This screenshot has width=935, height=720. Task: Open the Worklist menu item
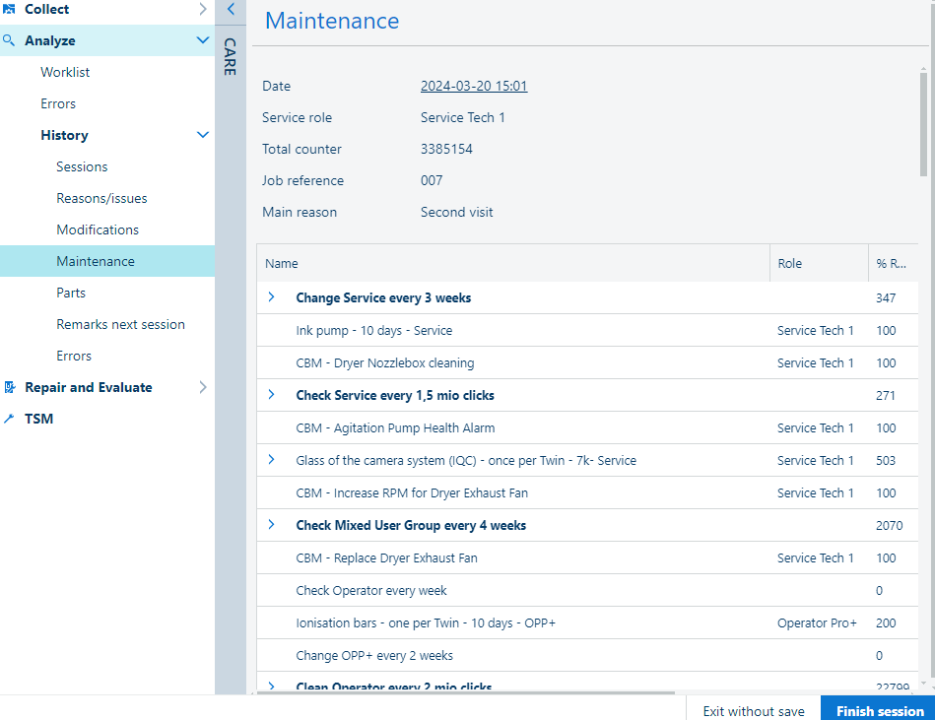pyautogui.click(x=65, y=72)
